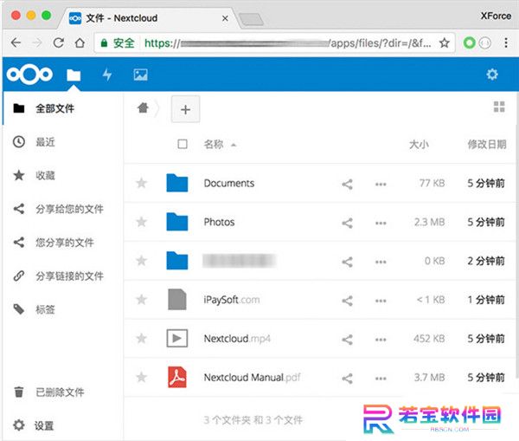The width and height of the screenshot is (519, 441).
Task: Click the address bar URL field
Action: [275, 42]
